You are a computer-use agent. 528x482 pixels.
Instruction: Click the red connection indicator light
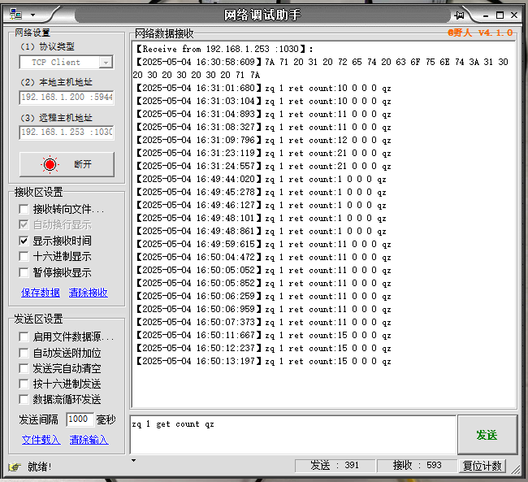[x=50, y=164]
